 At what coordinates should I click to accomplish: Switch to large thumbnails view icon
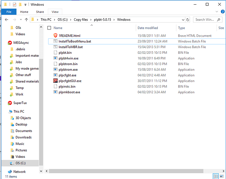(222, 176)
